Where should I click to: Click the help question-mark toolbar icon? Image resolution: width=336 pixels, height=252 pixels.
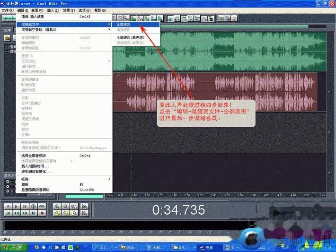tap(234, 18)
